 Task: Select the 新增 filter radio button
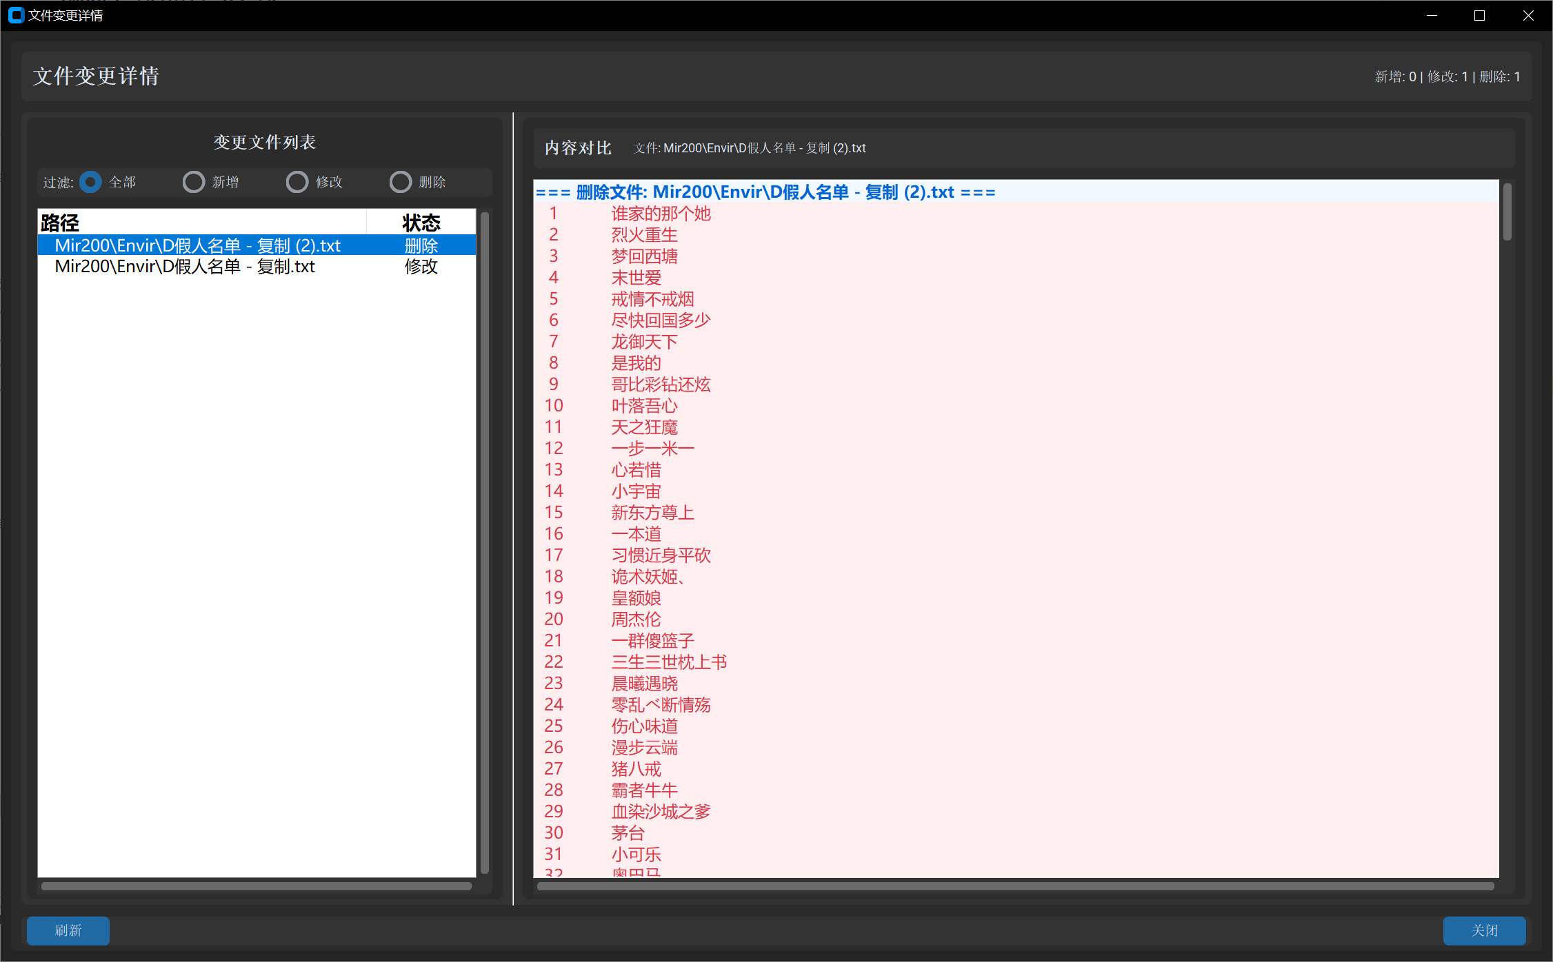[194, 182]
